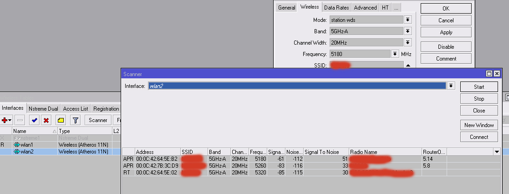Click the Connect button

click(x=479, y=137)
